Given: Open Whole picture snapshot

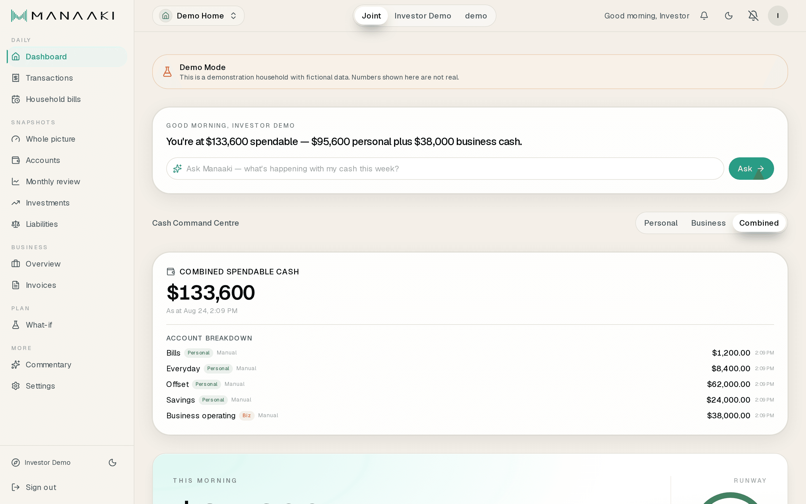Looking at the screenshot, I should point(67,139).
